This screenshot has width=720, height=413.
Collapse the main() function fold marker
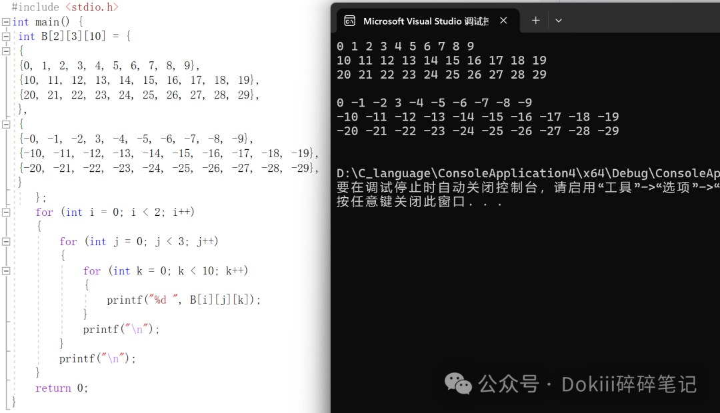[x=7, y=21]
